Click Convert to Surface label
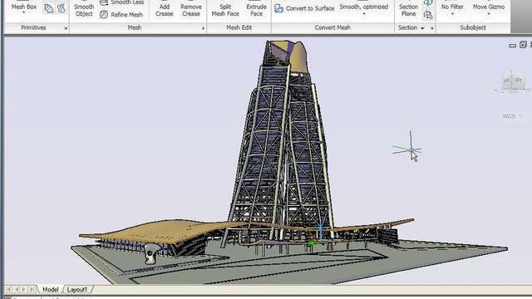The height and width of the screenshot is (299, 532). [x=310, y=8]
